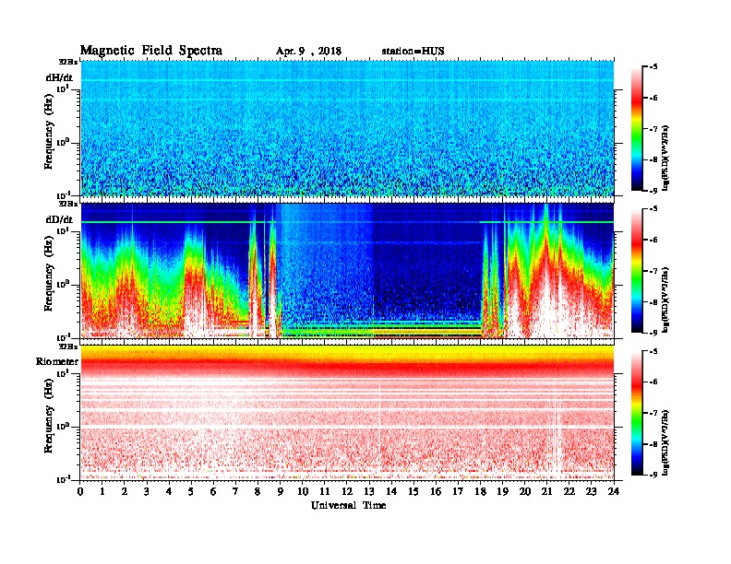Click the "station=HUS" label
Image resolution: width=731 pixels, height=564 pixels.
click(x=413, y=52)
